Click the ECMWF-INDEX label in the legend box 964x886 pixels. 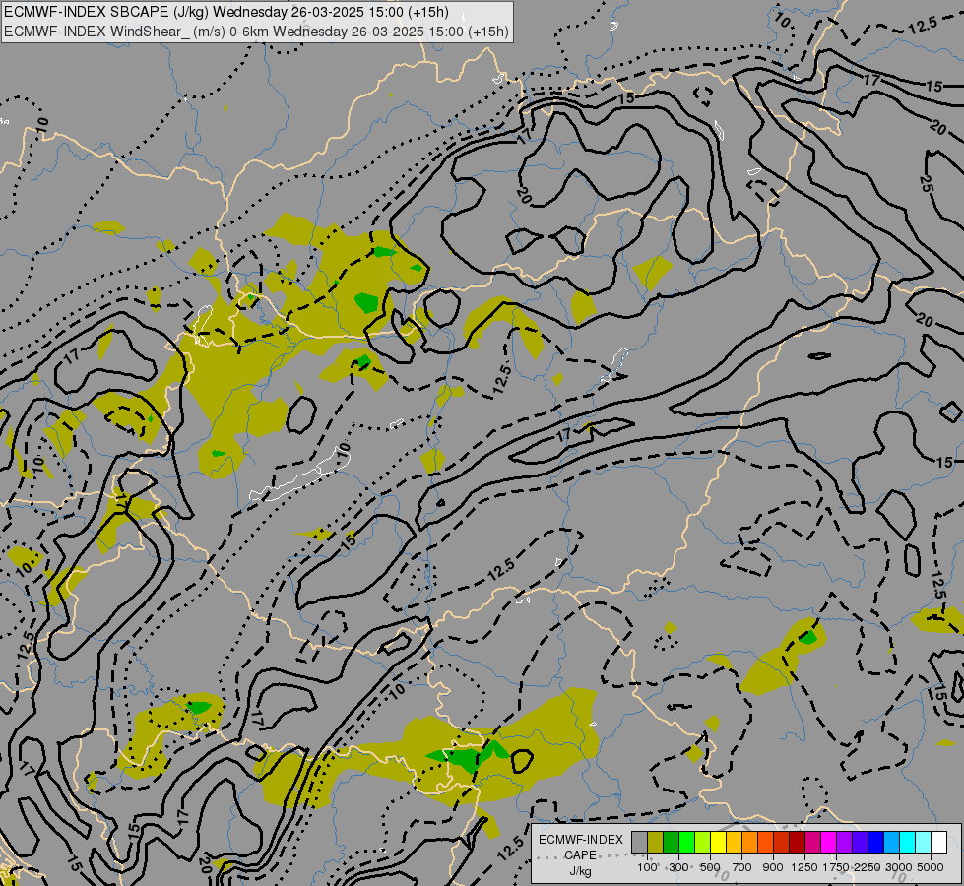pos(580,840)
